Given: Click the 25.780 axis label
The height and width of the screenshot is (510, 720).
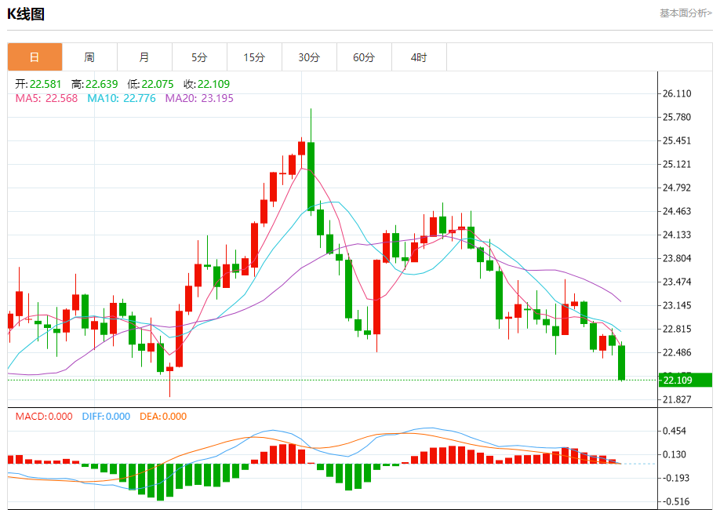Looking at the screenshot, I should coord(677,117).
